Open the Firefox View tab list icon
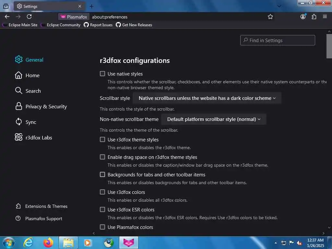Viewport: 332px width, 249px height. click(x=6, y=6)
